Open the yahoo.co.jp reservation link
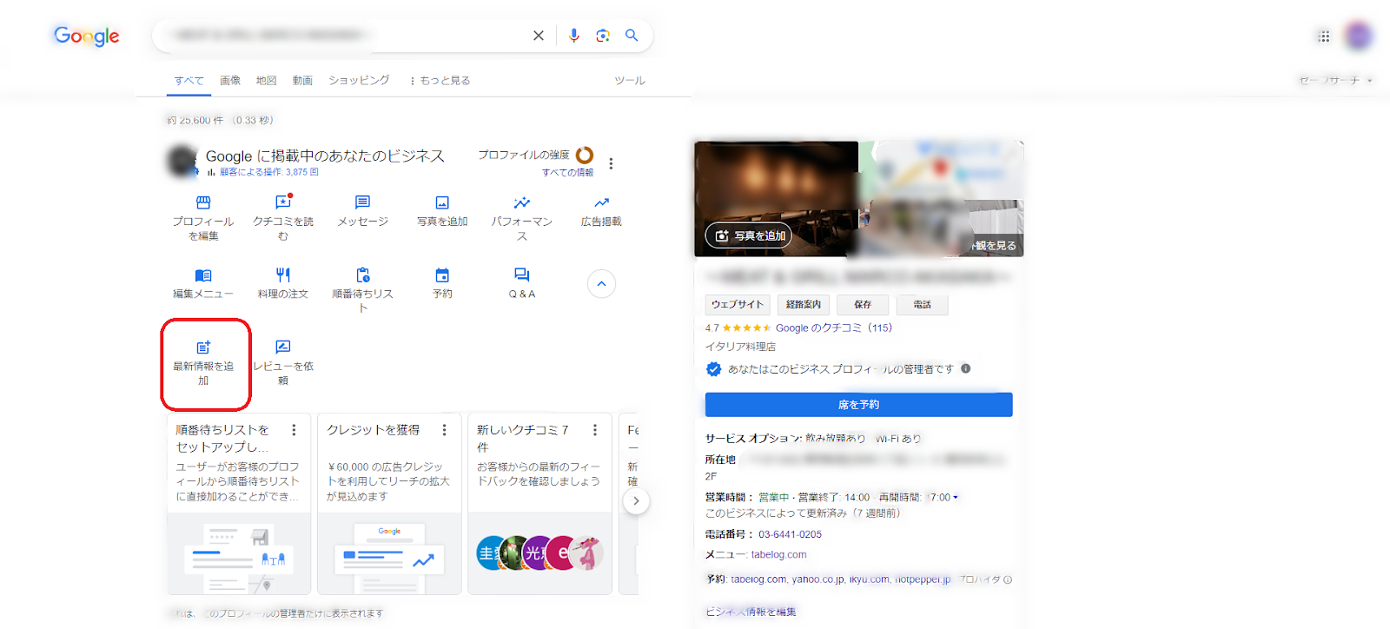Viewport: 1390px width, 629px height. [x=817, y=579]
